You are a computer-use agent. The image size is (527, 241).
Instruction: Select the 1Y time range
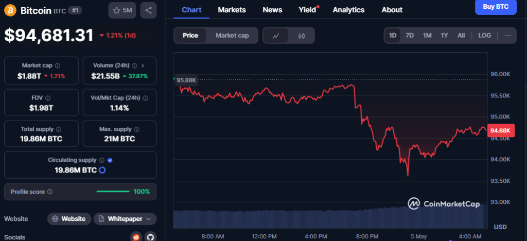point(444,36)
